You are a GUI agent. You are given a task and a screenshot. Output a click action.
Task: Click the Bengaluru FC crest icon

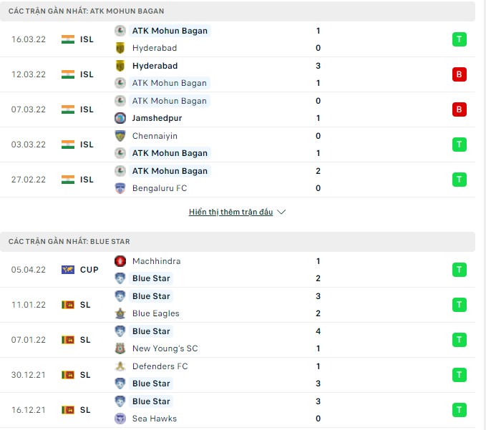click(x=120, y=188)
